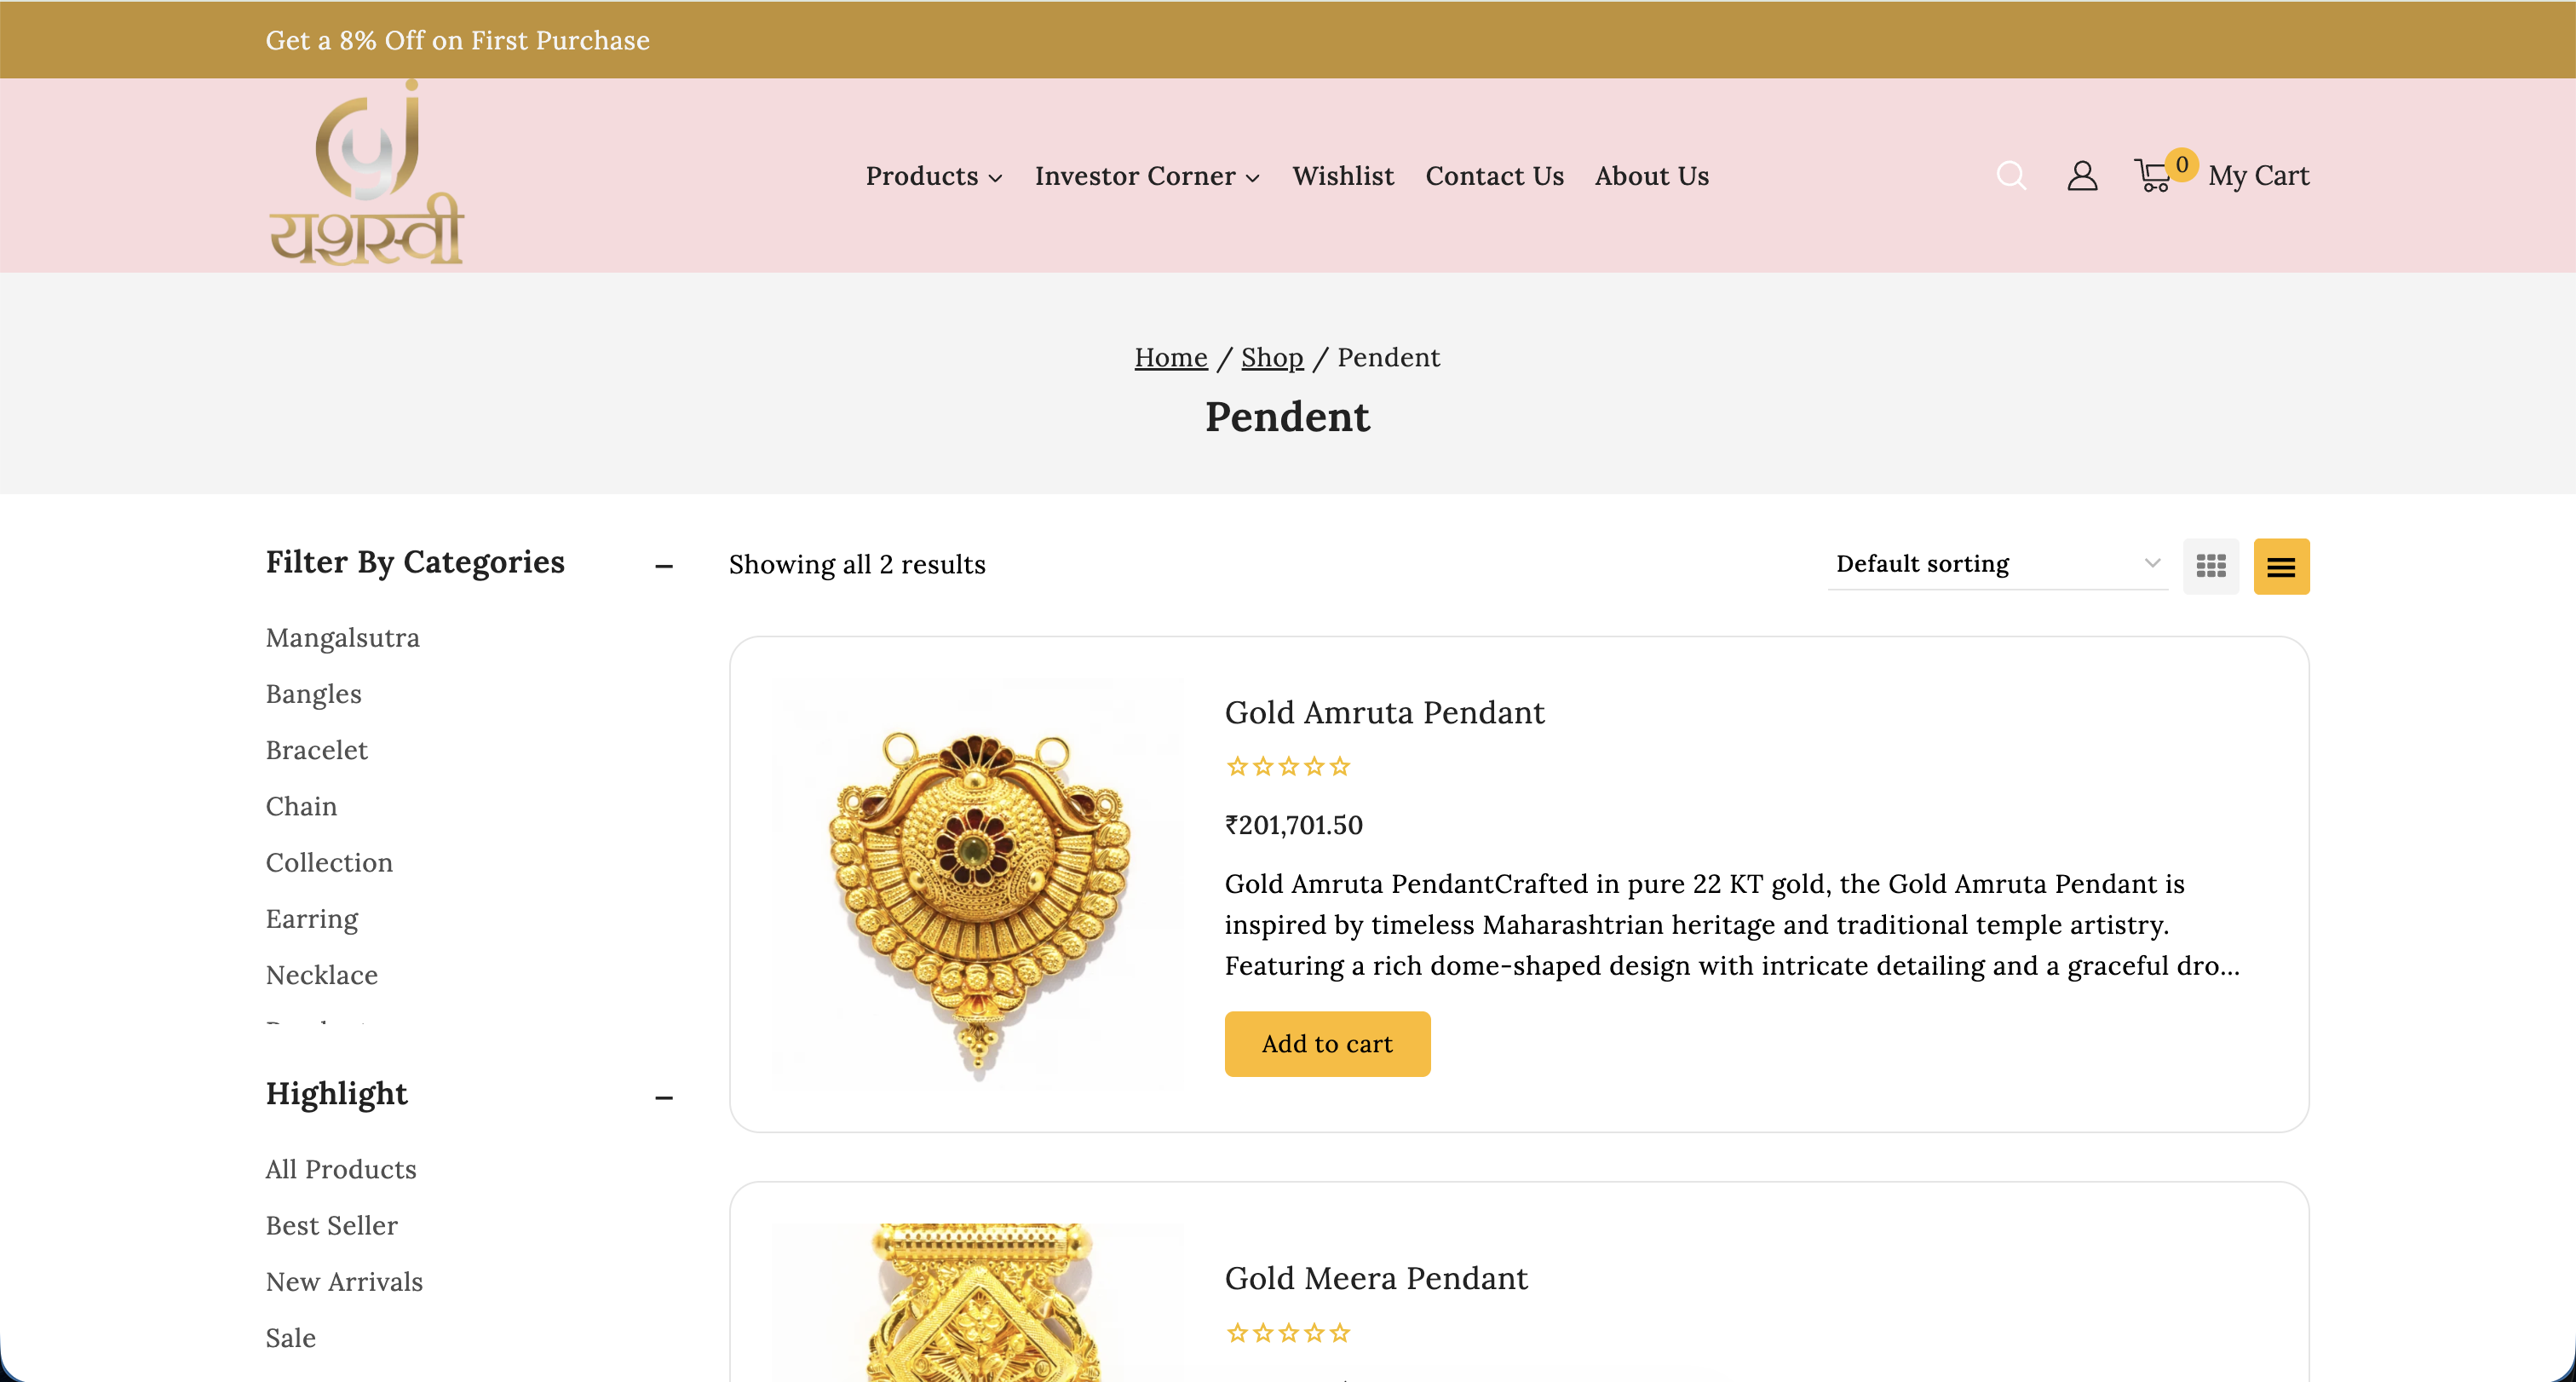Open the user account icon
This screenshot has height=1382, width=2576.
(x=2082, y=176)
